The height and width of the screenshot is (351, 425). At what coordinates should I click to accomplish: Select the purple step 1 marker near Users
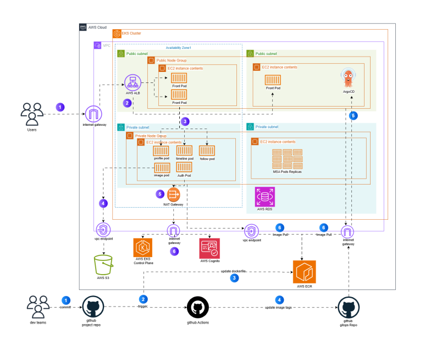click(60, 107)
